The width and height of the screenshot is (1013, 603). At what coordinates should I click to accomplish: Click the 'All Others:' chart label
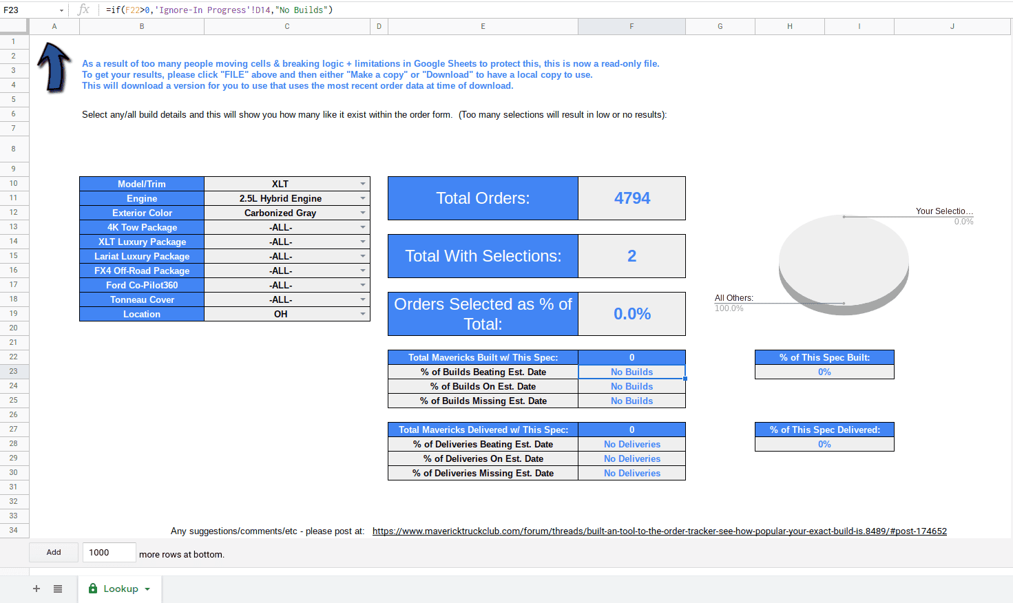734,298
